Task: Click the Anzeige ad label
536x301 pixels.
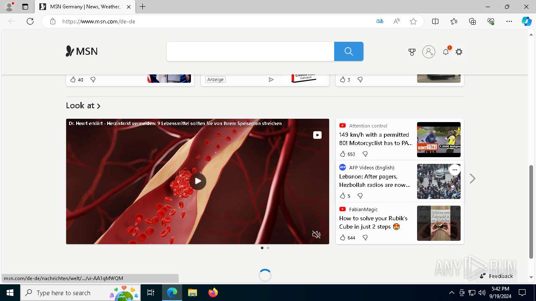Action: point(215,79)
